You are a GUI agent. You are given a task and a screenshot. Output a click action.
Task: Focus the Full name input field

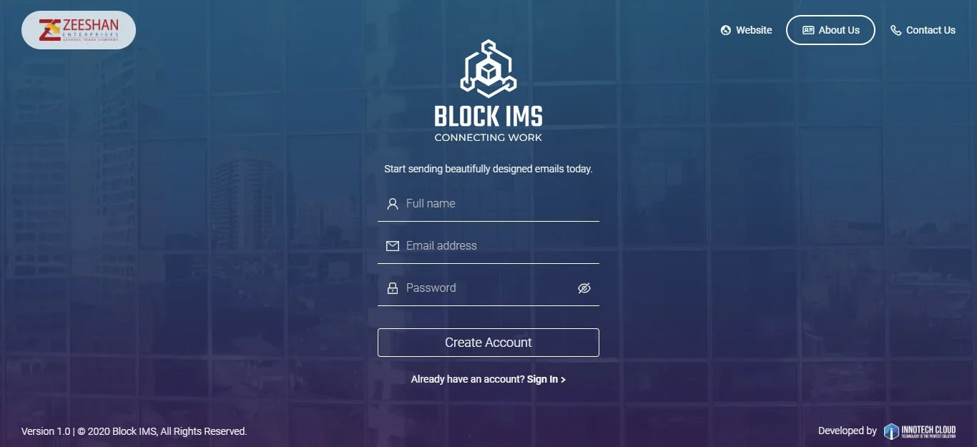488,204
